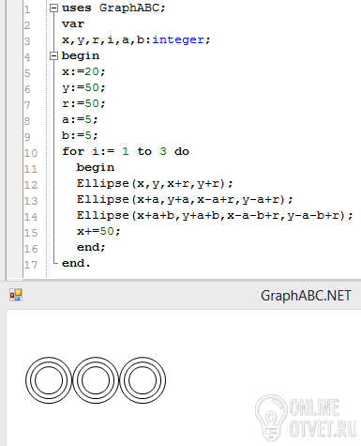Click the third Ellipse call line
361x446 pixels.
215,215
